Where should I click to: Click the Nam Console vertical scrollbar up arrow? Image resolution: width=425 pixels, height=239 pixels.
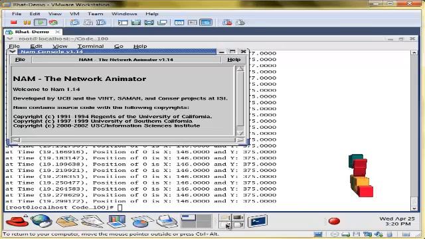pyautogui.click(x=240, y=69)
